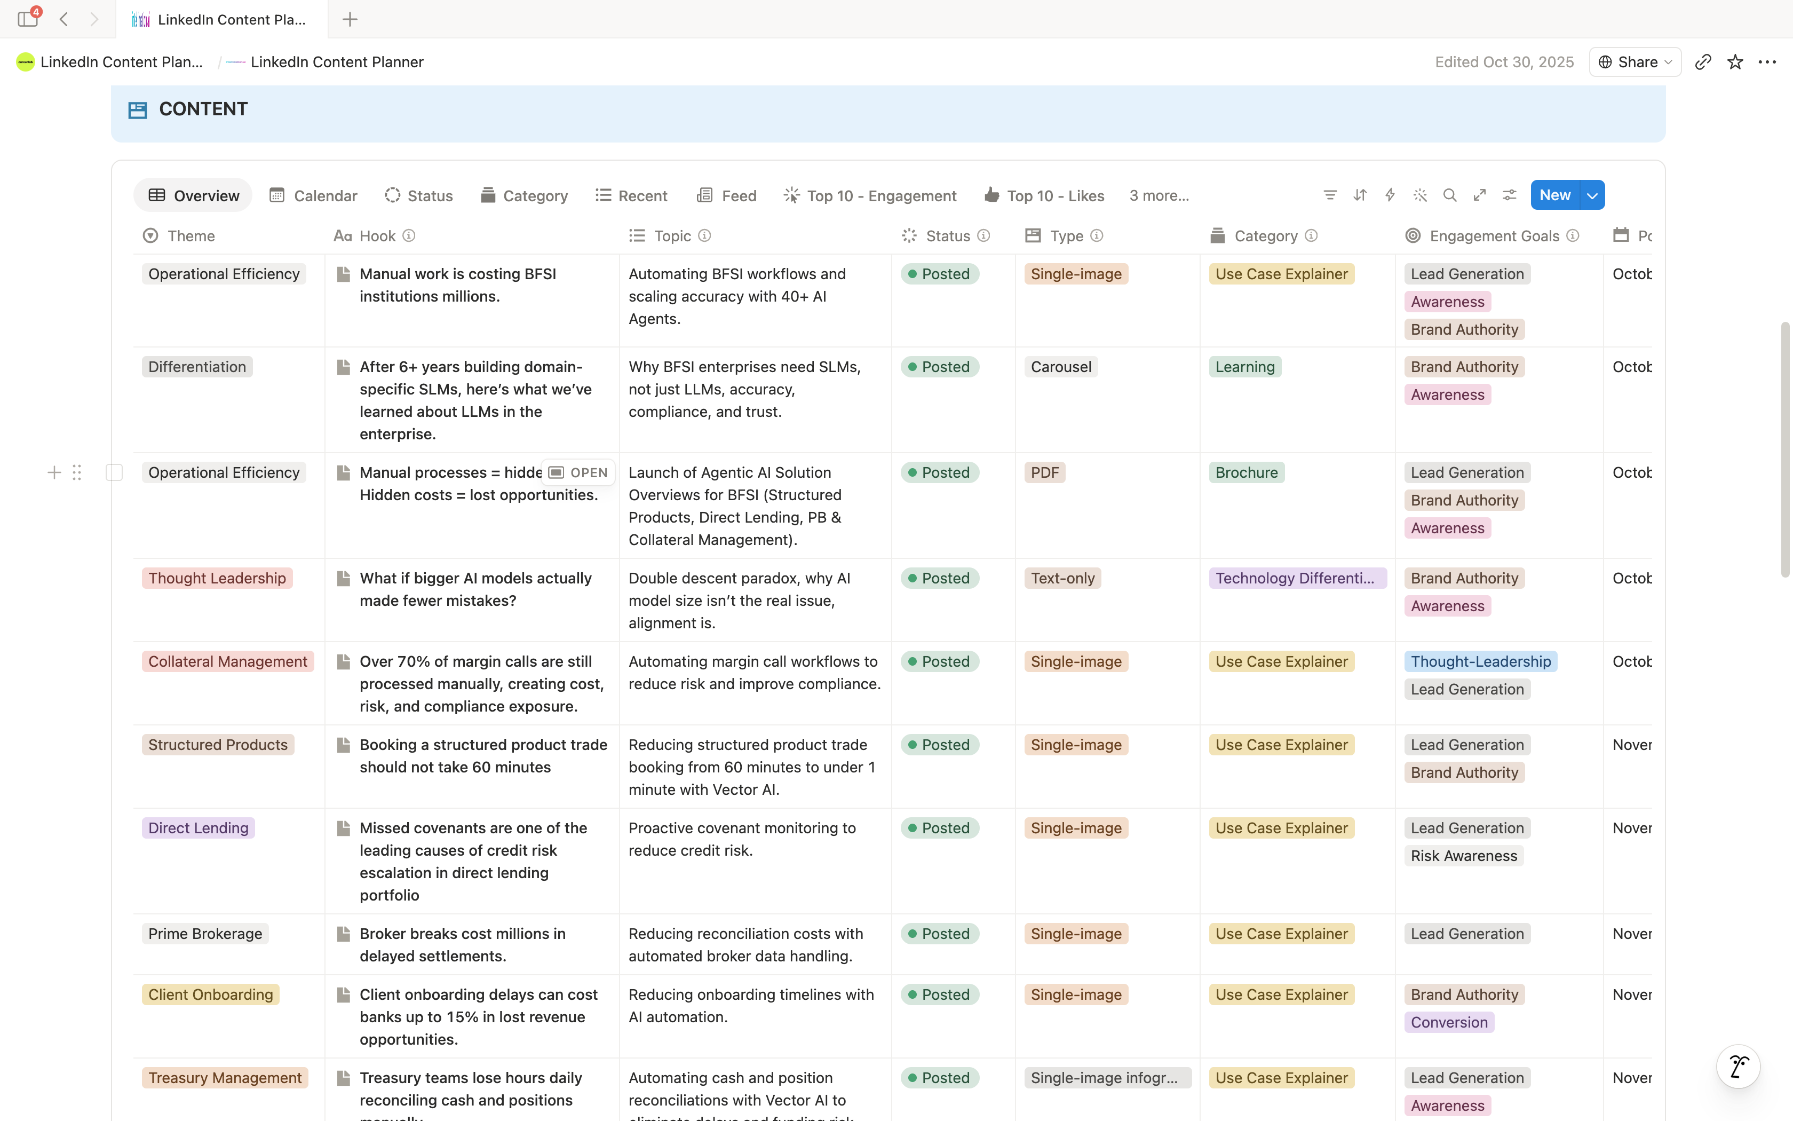Open view settings sliders icon

point(1509,195)
